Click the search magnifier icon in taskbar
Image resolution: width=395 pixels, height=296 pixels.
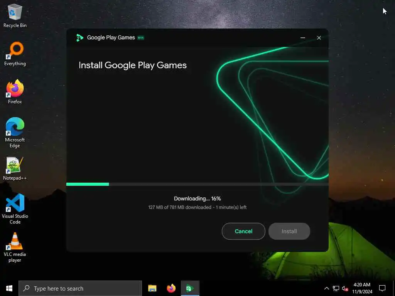tap(26, 288)
